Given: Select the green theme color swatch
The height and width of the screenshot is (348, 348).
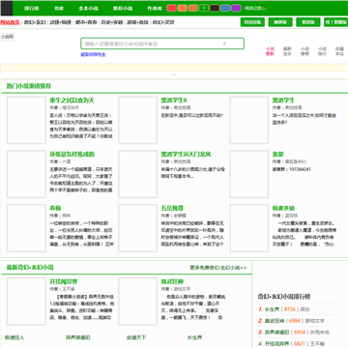Looking at the screenshot, I should click(204, 8).
